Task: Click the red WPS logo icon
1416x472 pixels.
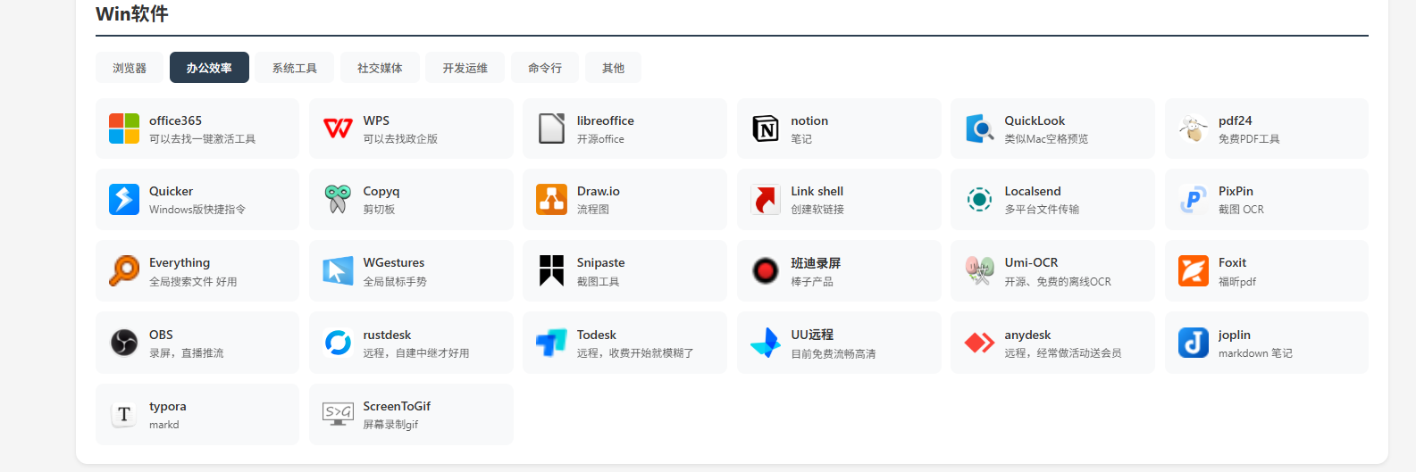Action: pos(338,128)
